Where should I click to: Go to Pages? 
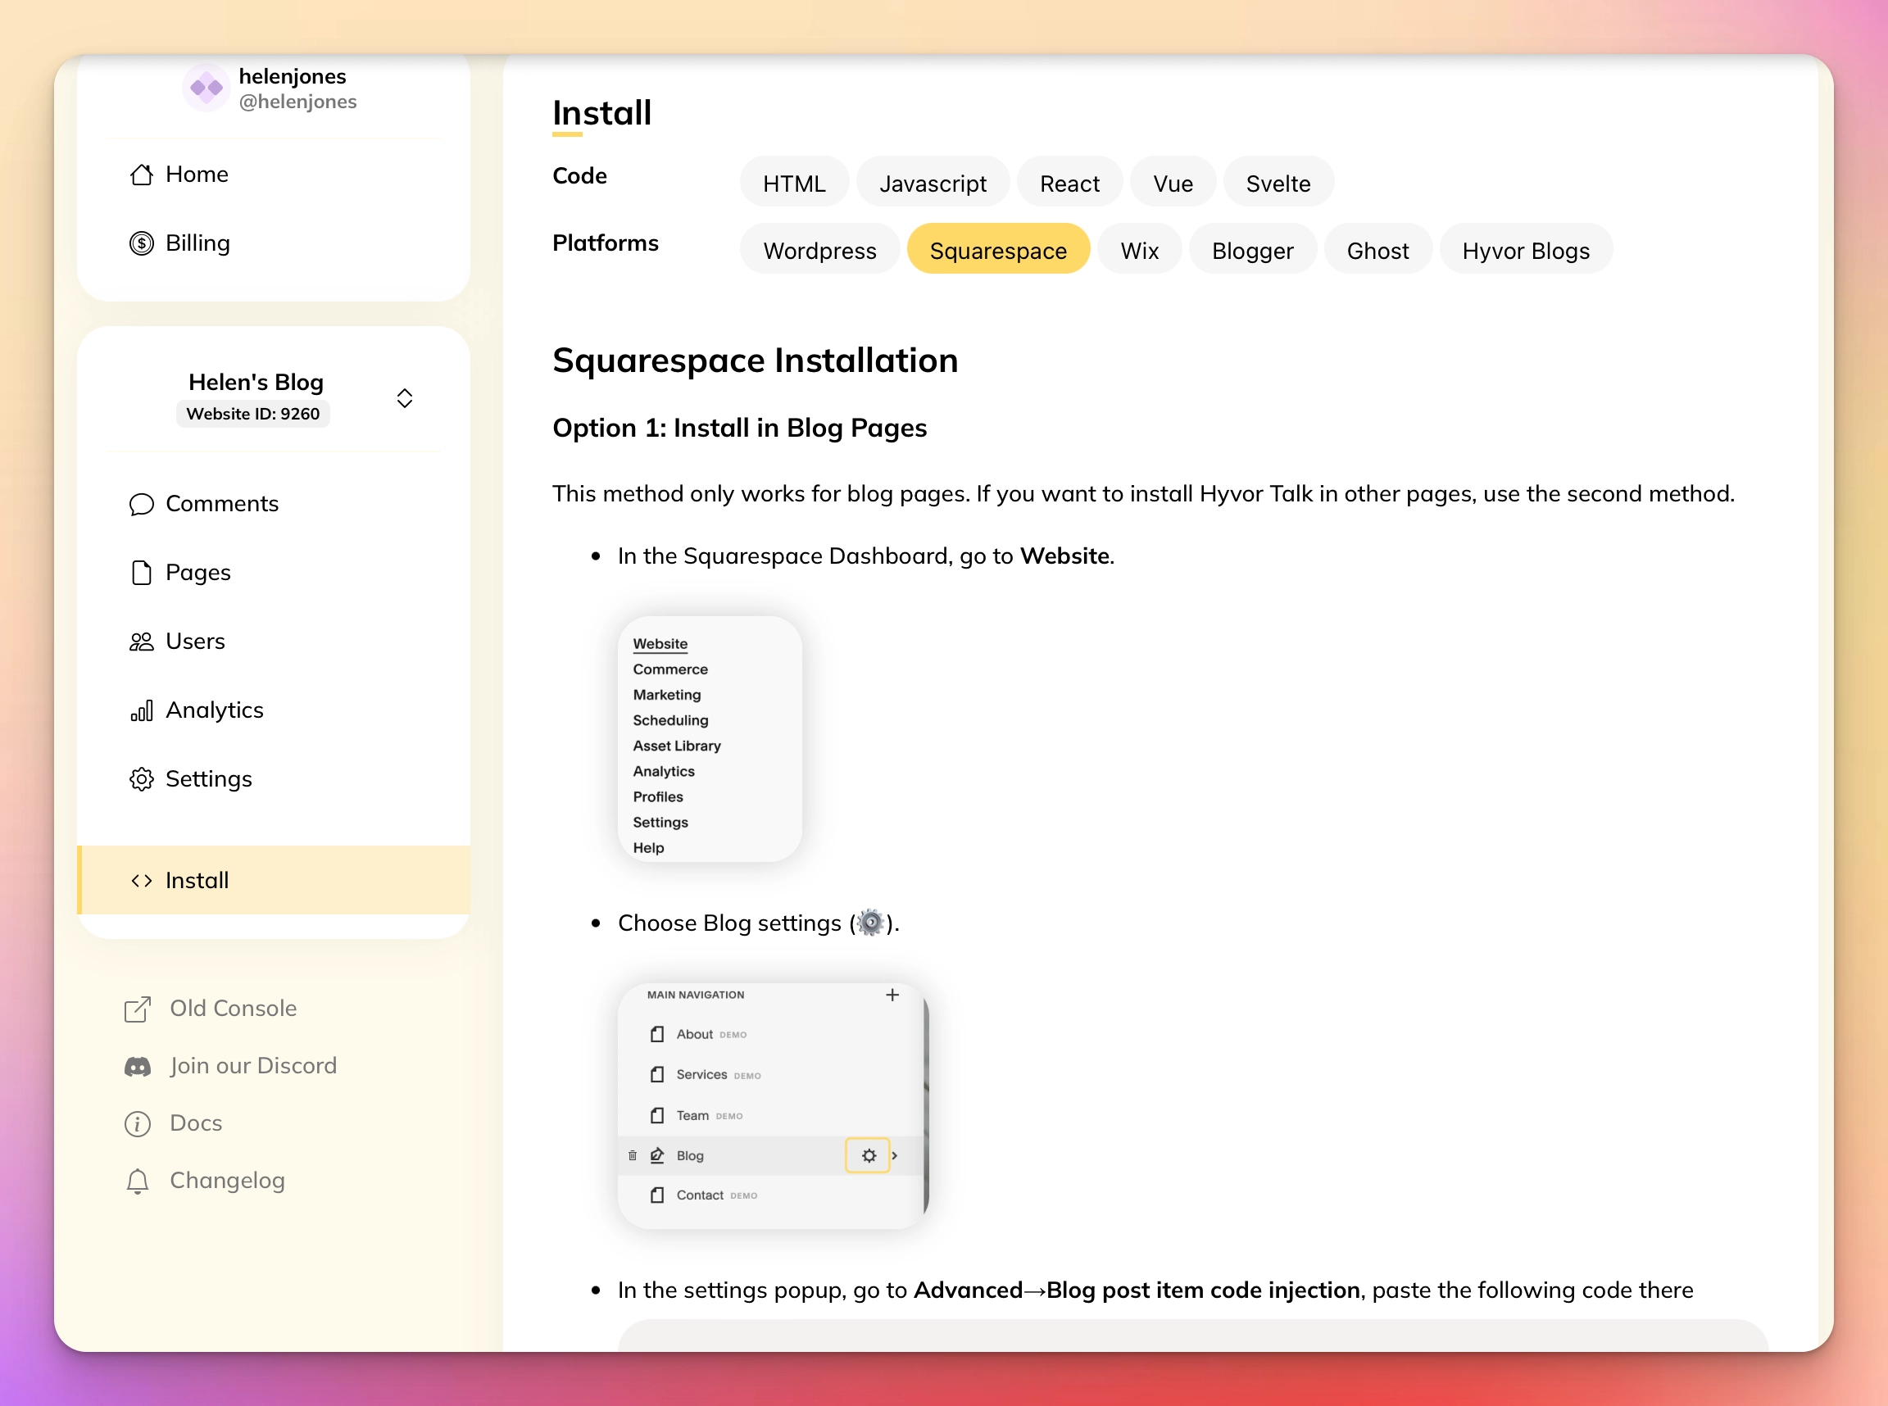point(274,573)
